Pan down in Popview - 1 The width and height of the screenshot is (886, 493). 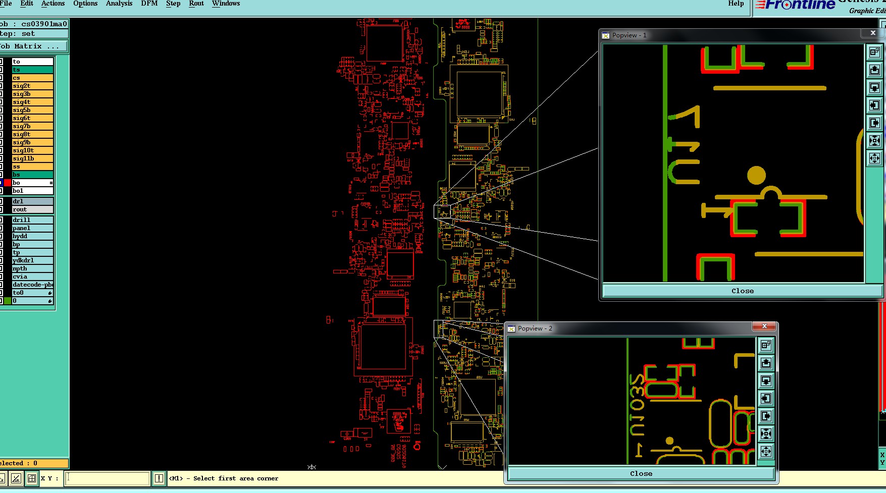pyautogui.click(x=874, y=87)
